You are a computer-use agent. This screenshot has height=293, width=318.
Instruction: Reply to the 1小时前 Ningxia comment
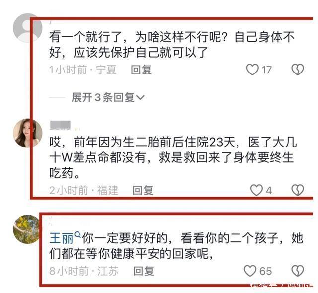pos(141,70)
